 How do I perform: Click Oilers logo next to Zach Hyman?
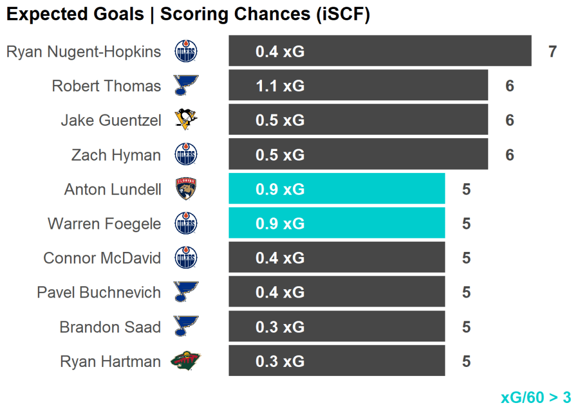(186, 155)
